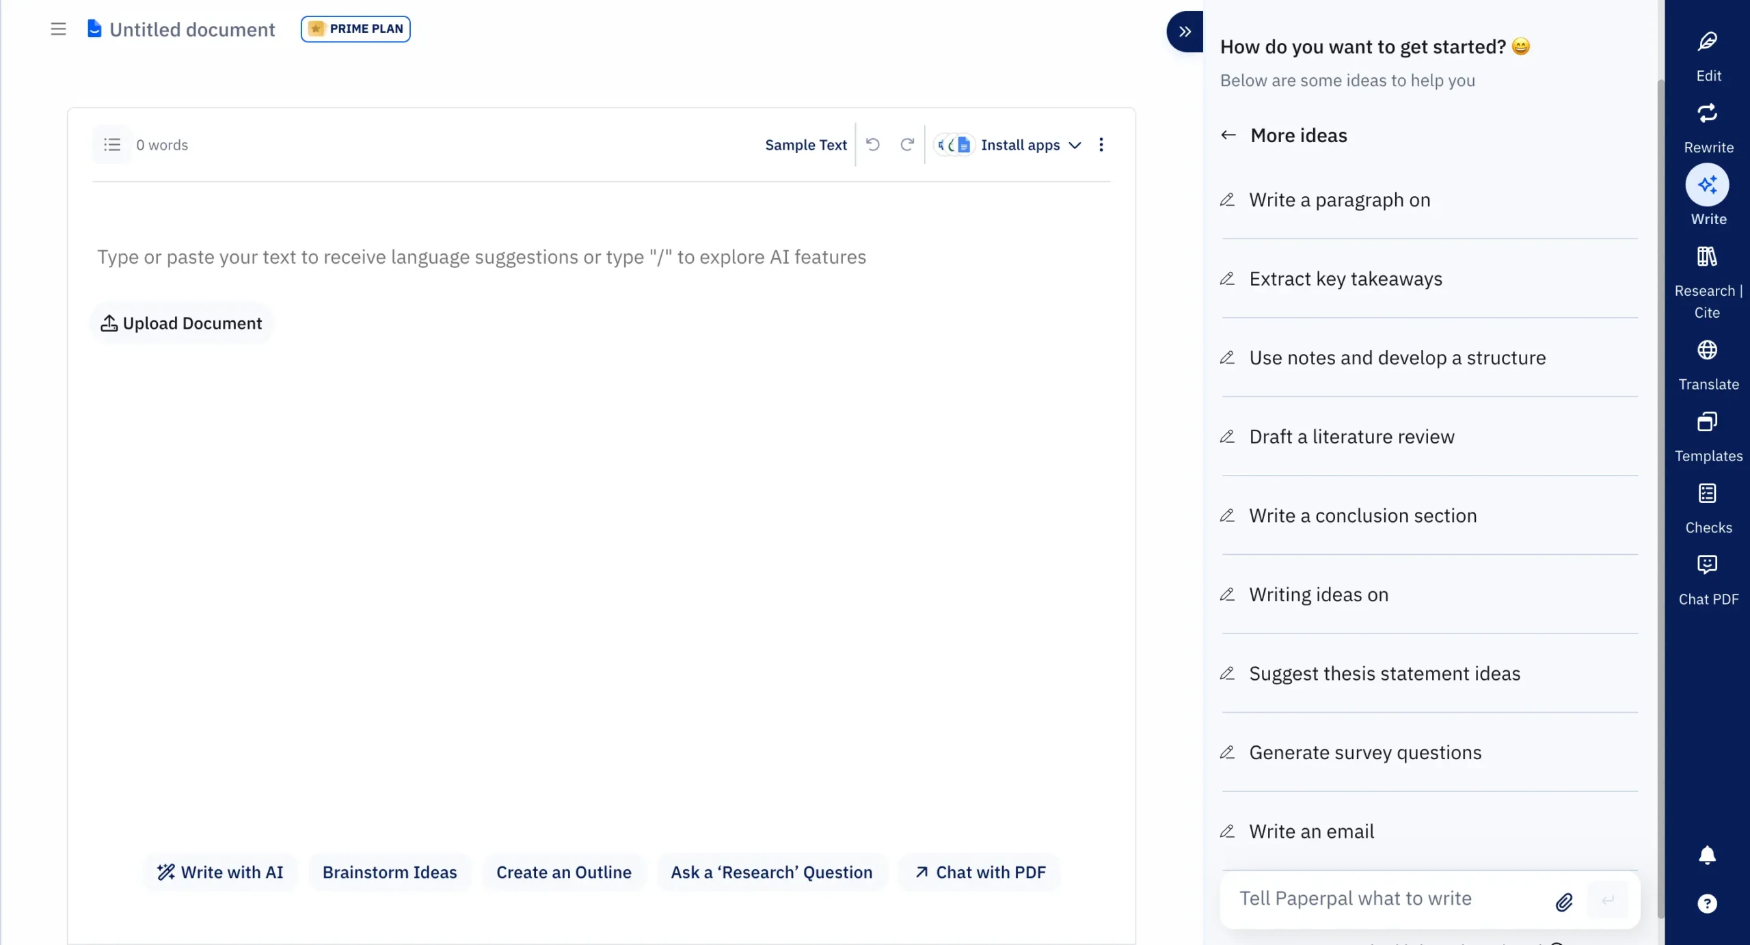Choose 'Use notes and develop a structure'
This screenshot has width=1750, height=945.
tap(1429, 358)
